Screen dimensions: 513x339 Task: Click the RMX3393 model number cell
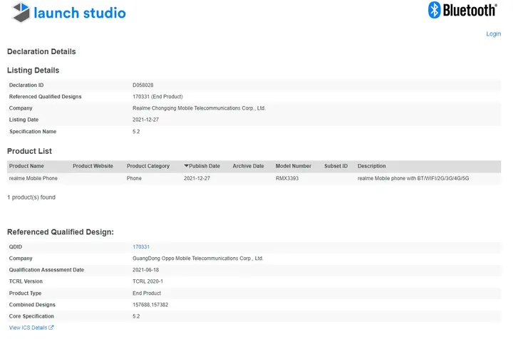287,178
